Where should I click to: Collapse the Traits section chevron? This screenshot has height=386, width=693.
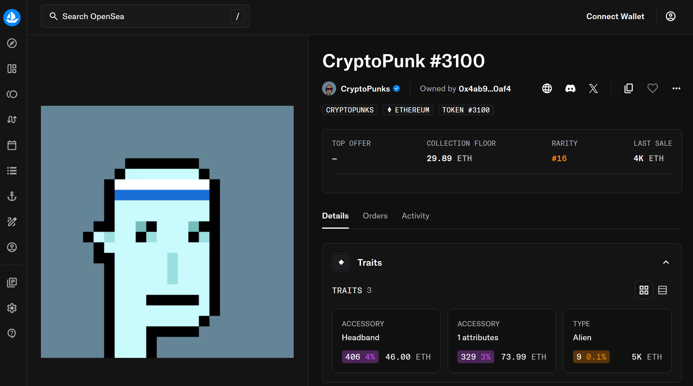(x=666, y=262)
